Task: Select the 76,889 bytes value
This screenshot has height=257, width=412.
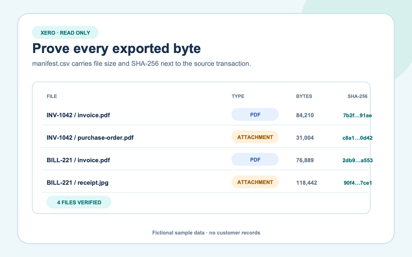Action: coord(305,160)
